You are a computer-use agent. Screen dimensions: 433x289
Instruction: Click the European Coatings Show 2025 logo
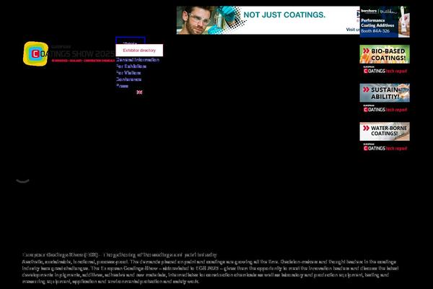69,53
